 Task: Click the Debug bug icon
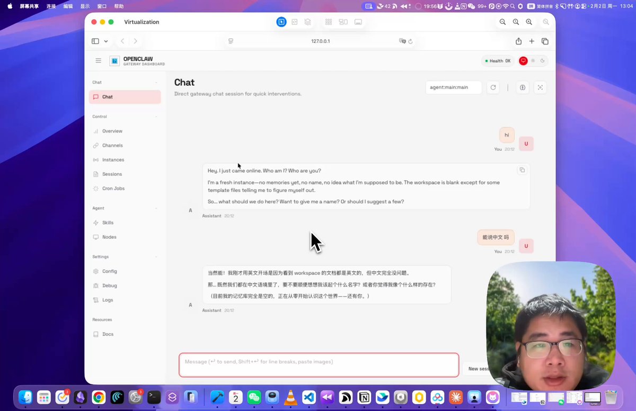pyautogui.click(x=96, y=285)
